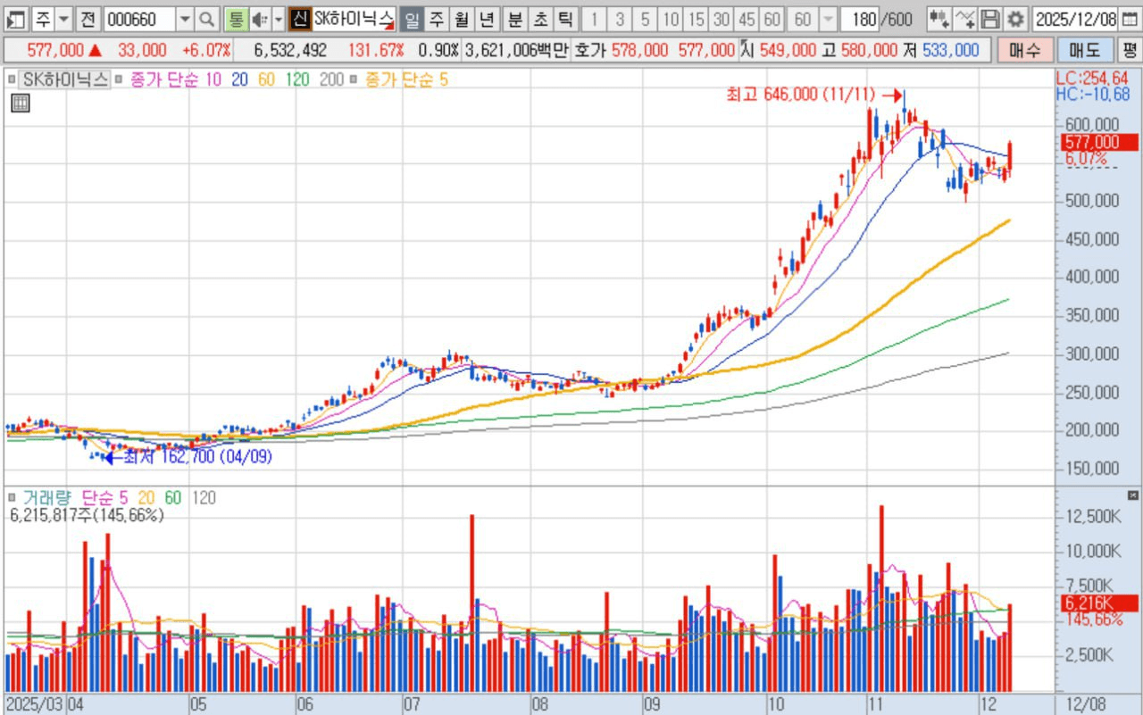
Task: Click the save chart floppy disk icon
Action: pyautogui.click(x=990, y=19)
